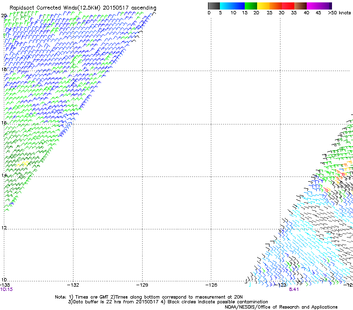Click the legend tick label 10
Screen dimensions: 353x310
point(233,13)
